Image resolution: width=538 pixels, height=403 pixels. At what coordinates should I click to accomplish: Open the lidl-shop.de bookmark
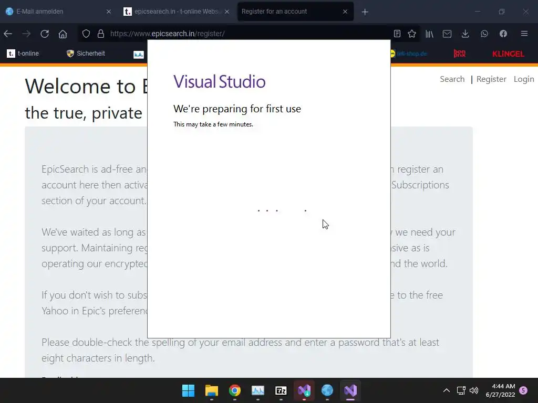point(409,54)
